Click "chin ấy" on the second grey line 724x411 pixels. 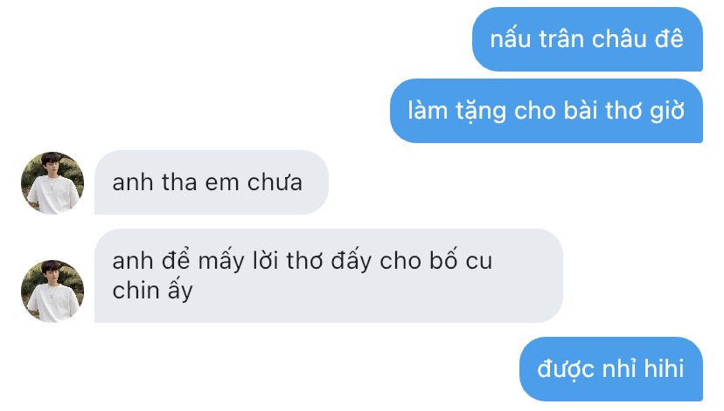click(152, 291)
